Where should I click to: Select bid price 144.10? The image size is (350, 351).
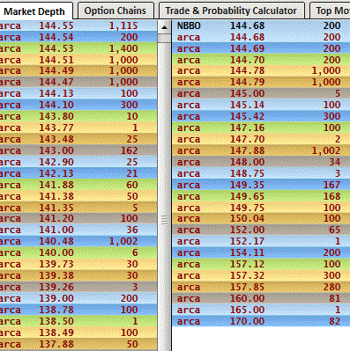tap(56, 105)
